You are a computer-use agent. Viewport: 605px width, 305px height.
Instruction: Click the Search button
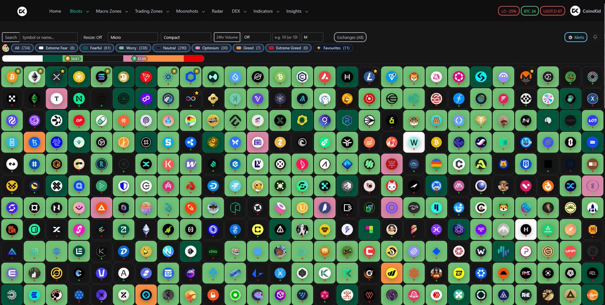coord(11,37)
